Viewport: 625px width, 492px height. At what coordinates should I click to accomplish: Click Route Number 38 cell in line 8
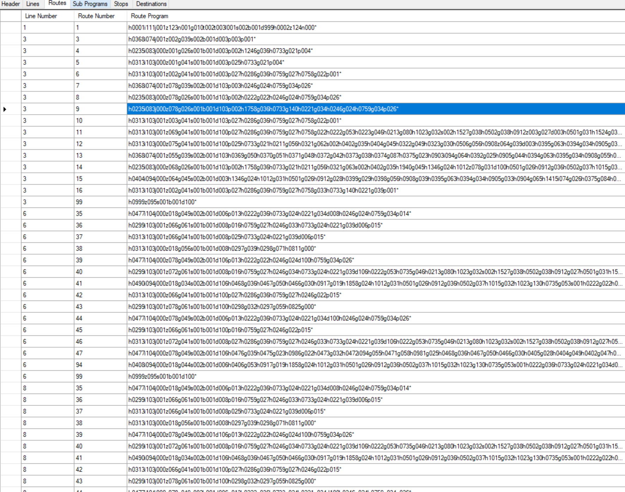click(100, 423)
